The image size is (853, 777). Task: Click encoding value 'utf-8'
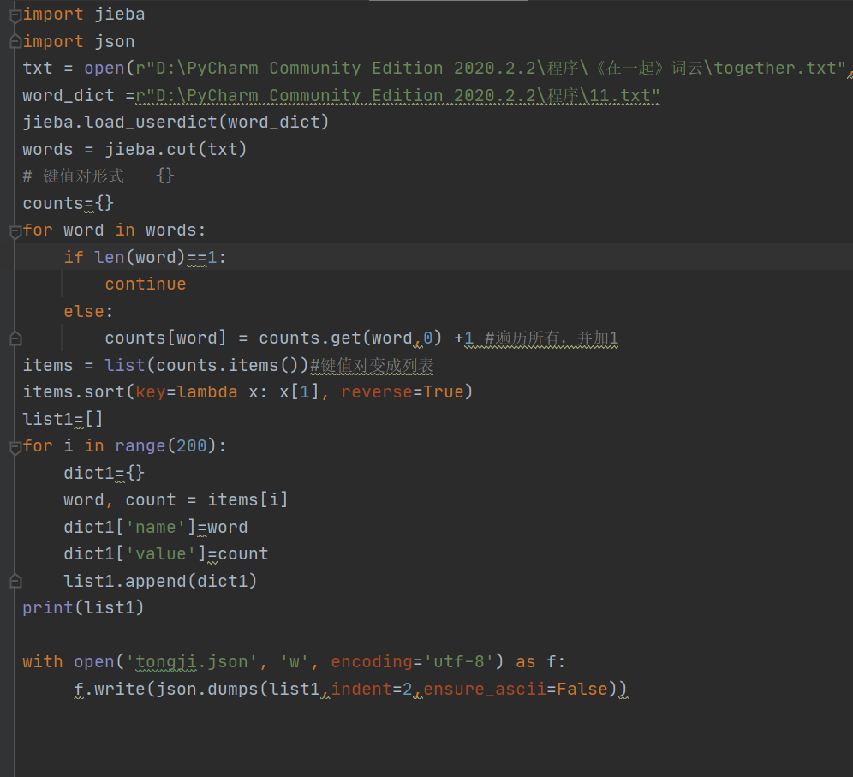click(458, 661)
